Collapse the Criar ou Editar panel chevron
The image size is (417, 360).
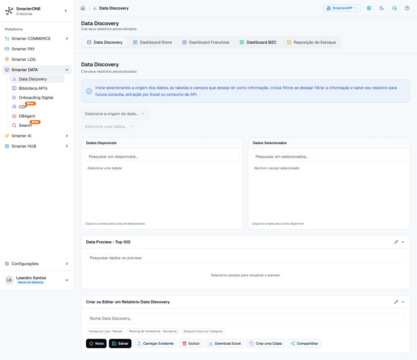coord(403,302)
